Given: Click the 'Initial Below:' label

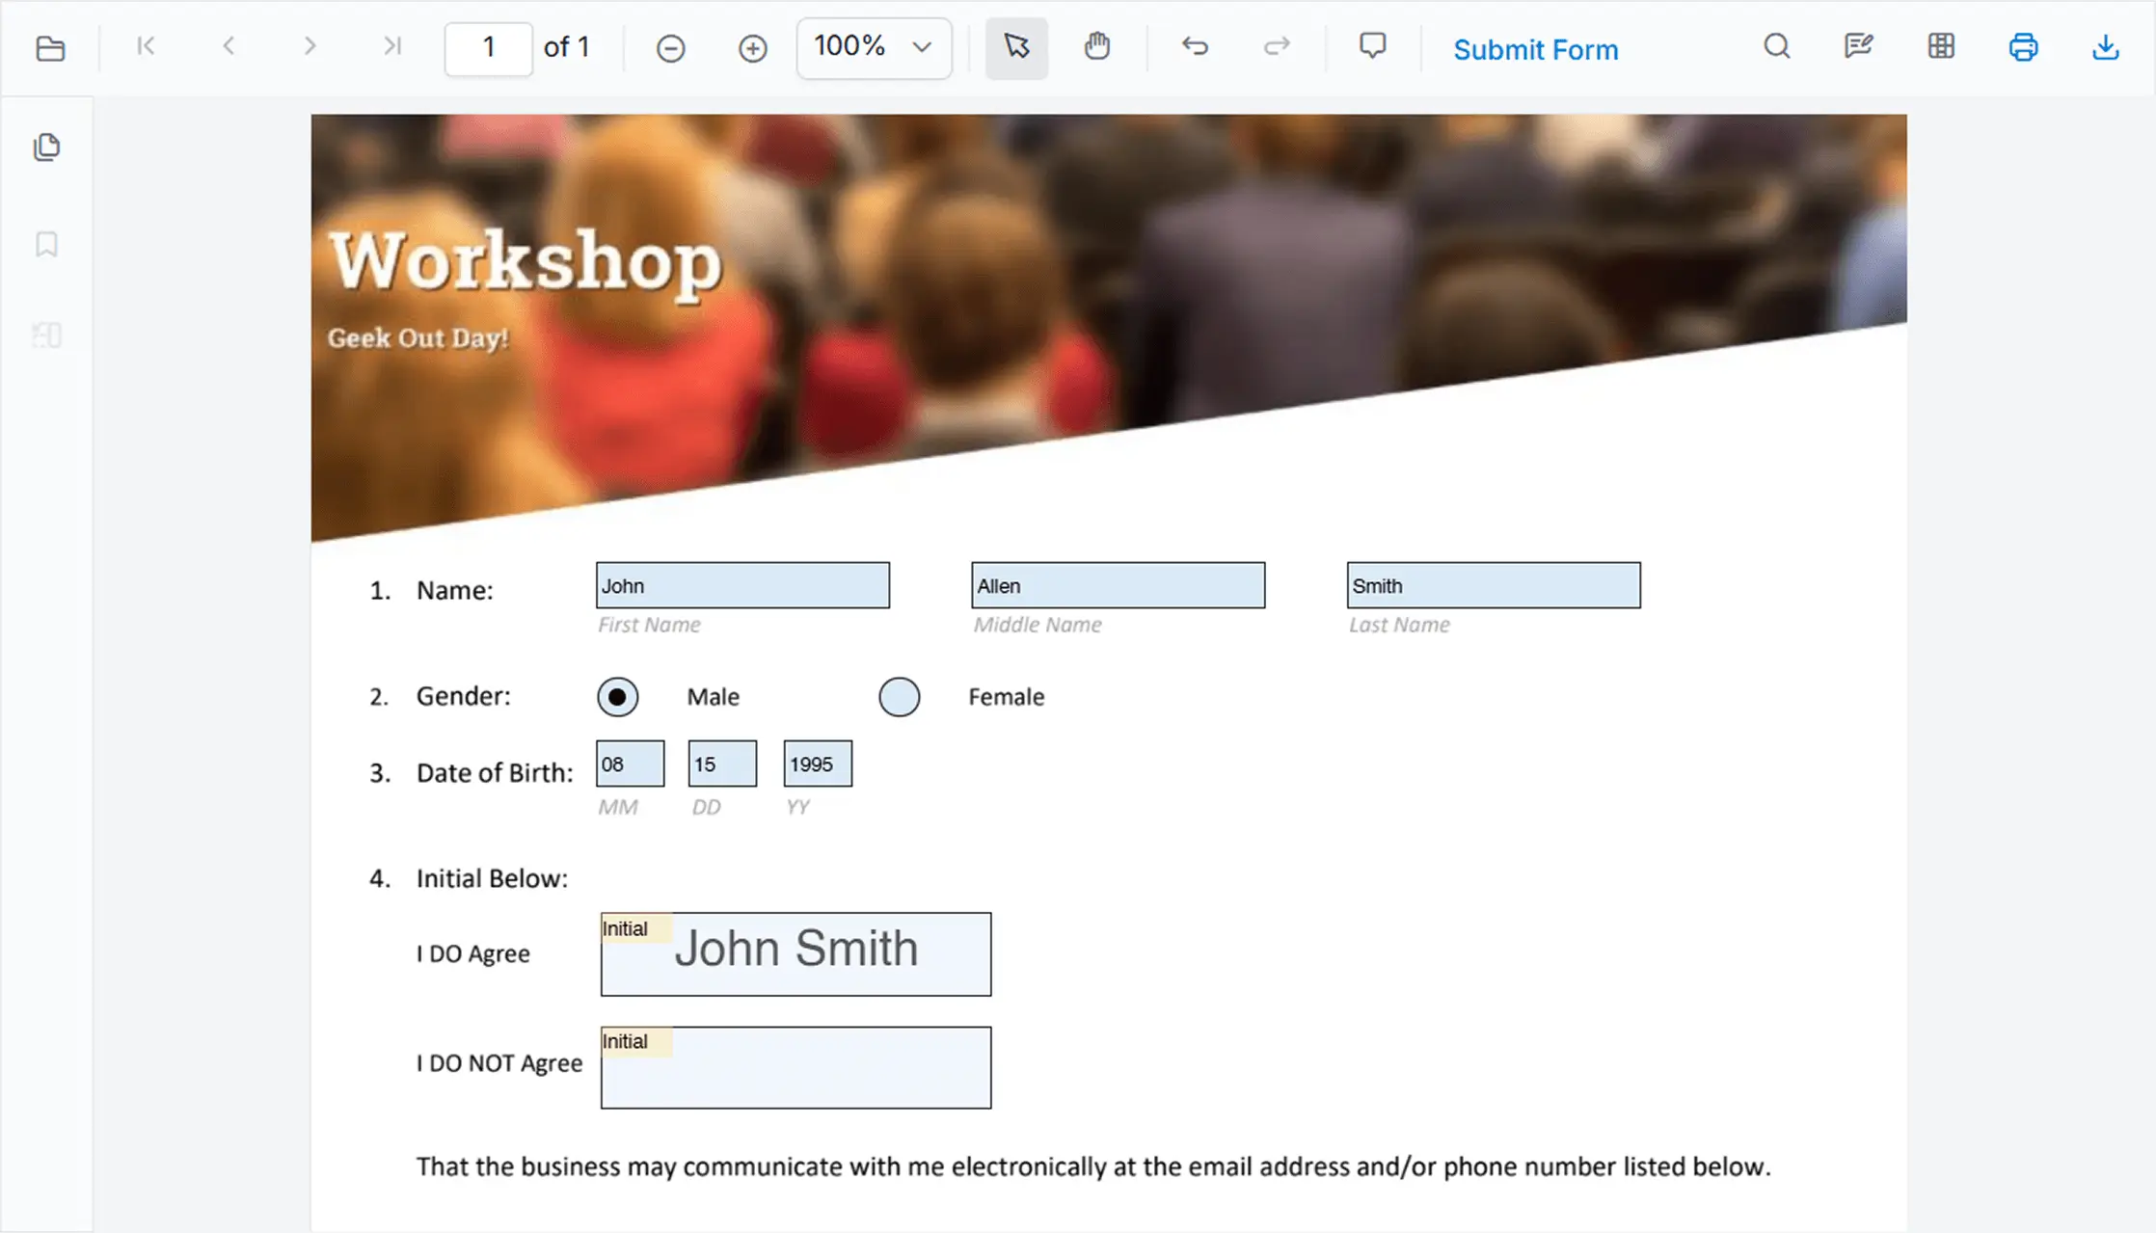Looking at the screenshot, I should tap(492, 878).
